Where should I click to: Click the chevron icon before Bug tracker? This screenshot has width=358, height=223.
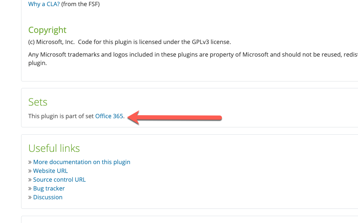coord(30,188)
